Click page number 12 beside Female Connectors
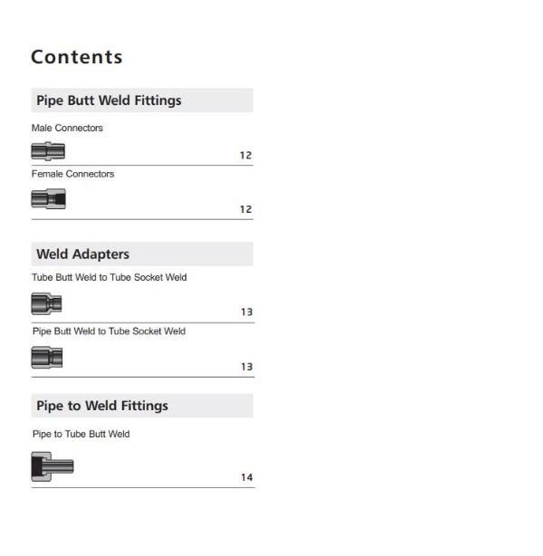 click(246, 209)
